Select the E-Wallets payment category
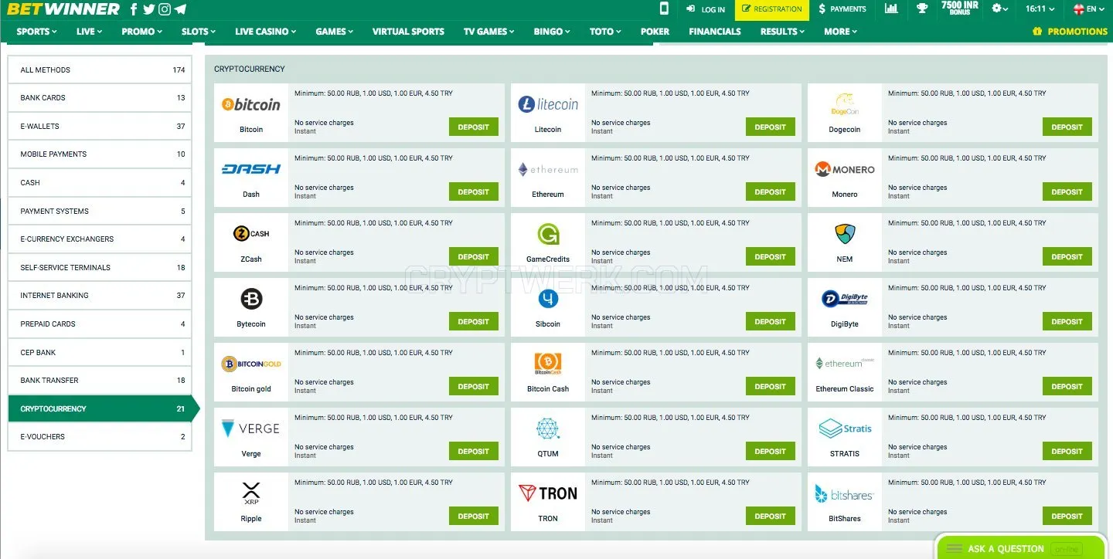The width and height of the screenshot is (1113, 559). 100,126
